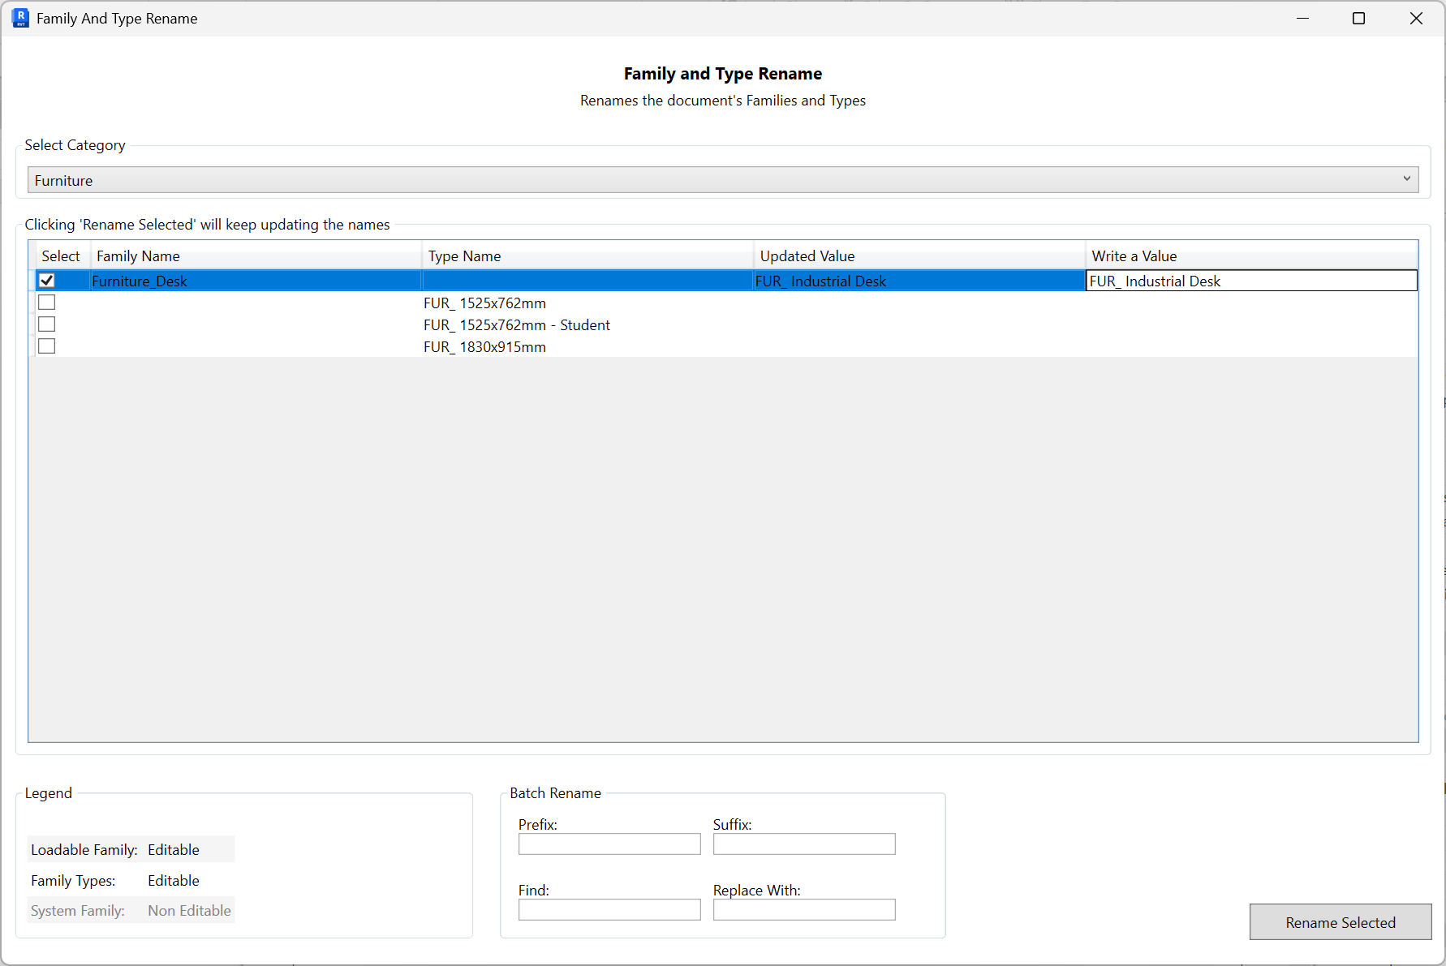This screenshot has height=966, width=1446.
Task: Maximize the Family And Type Rename window
Action: click(x=1358, y=18)
